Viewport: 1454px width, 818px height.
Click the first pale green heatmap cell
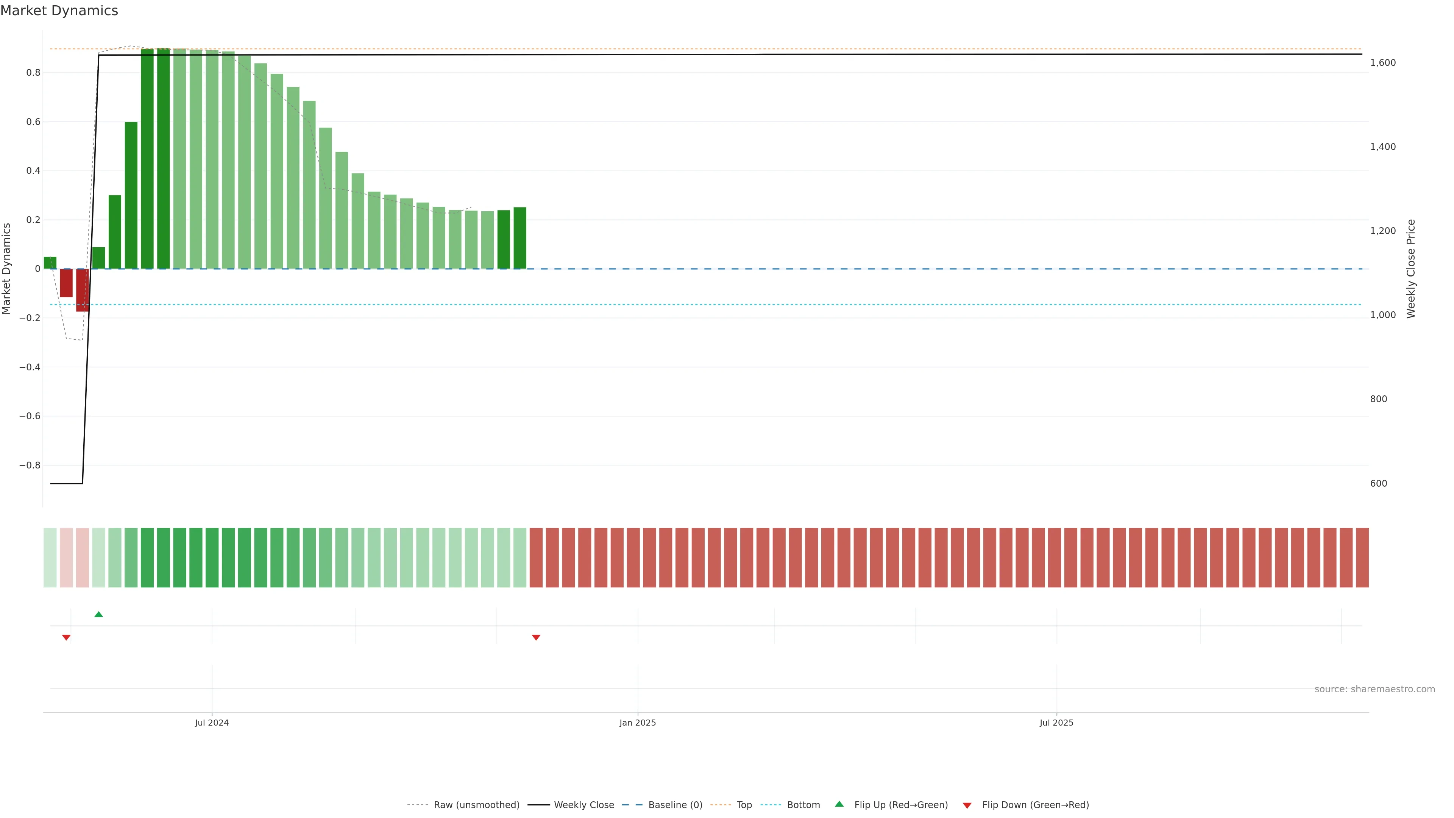coord(50,558)
